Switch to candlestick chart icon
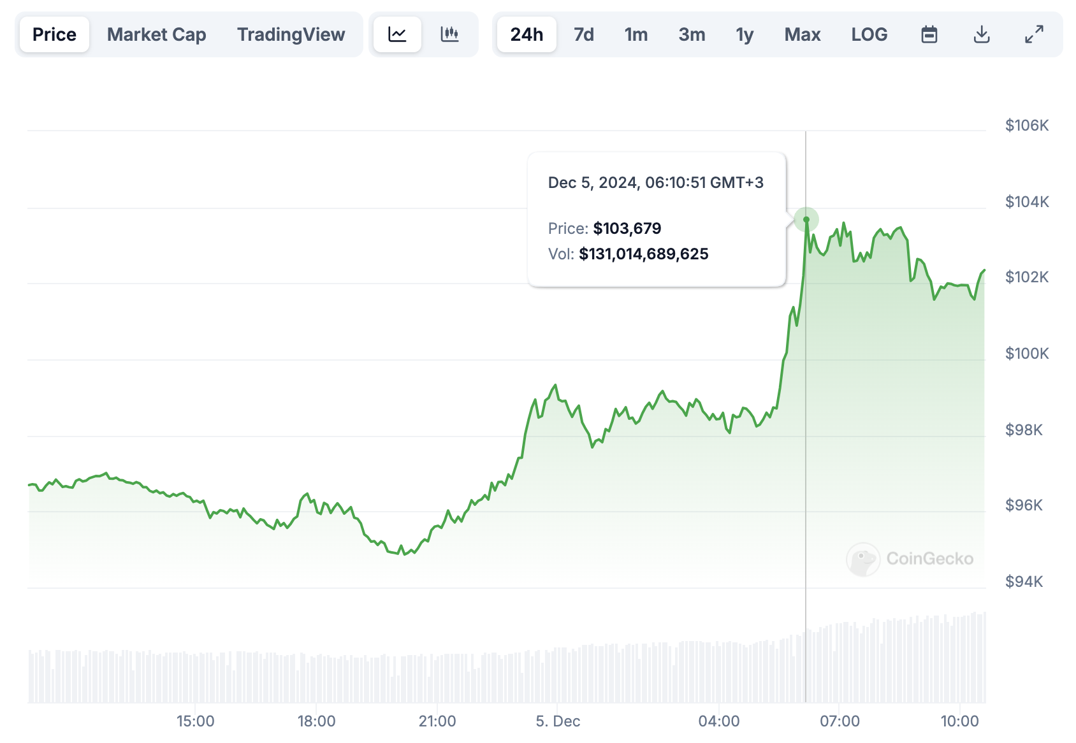The width and height of the screenshot is (1076, 743). coord(449,34)
